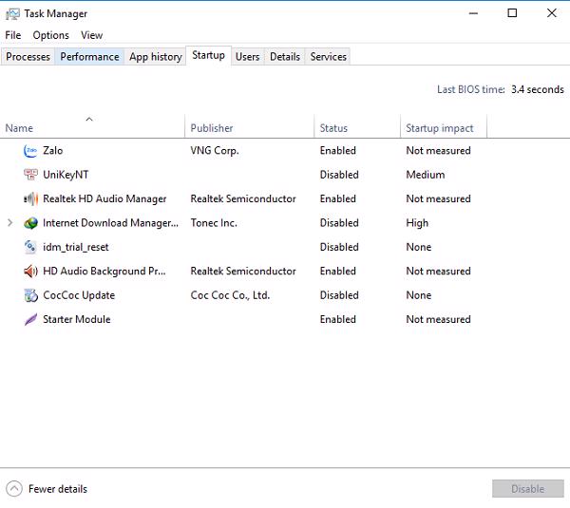This screenshot has height=508, width=570.
Task: Click the Fewer details label
Action: point(58,489)
